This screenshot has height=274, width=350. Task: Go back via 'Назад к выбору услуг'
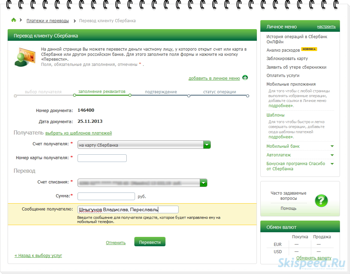pos(38,255)
